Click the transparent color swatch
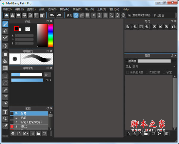 28,29
